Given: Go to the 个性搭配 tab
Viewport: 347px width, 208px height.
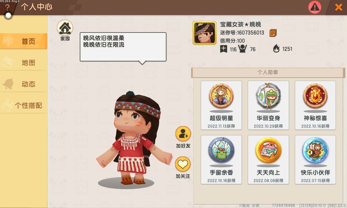Looking at the screenshot, I should click(24, 105).
